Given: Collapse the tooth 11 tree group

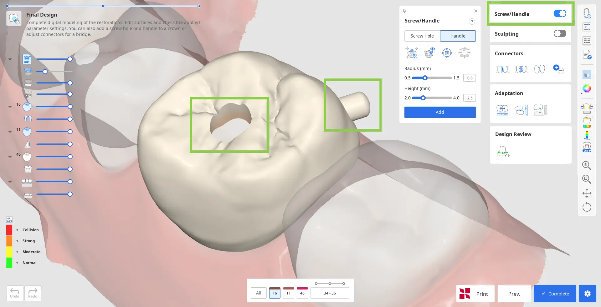Looking at the screenshot, I should point(10,132).
